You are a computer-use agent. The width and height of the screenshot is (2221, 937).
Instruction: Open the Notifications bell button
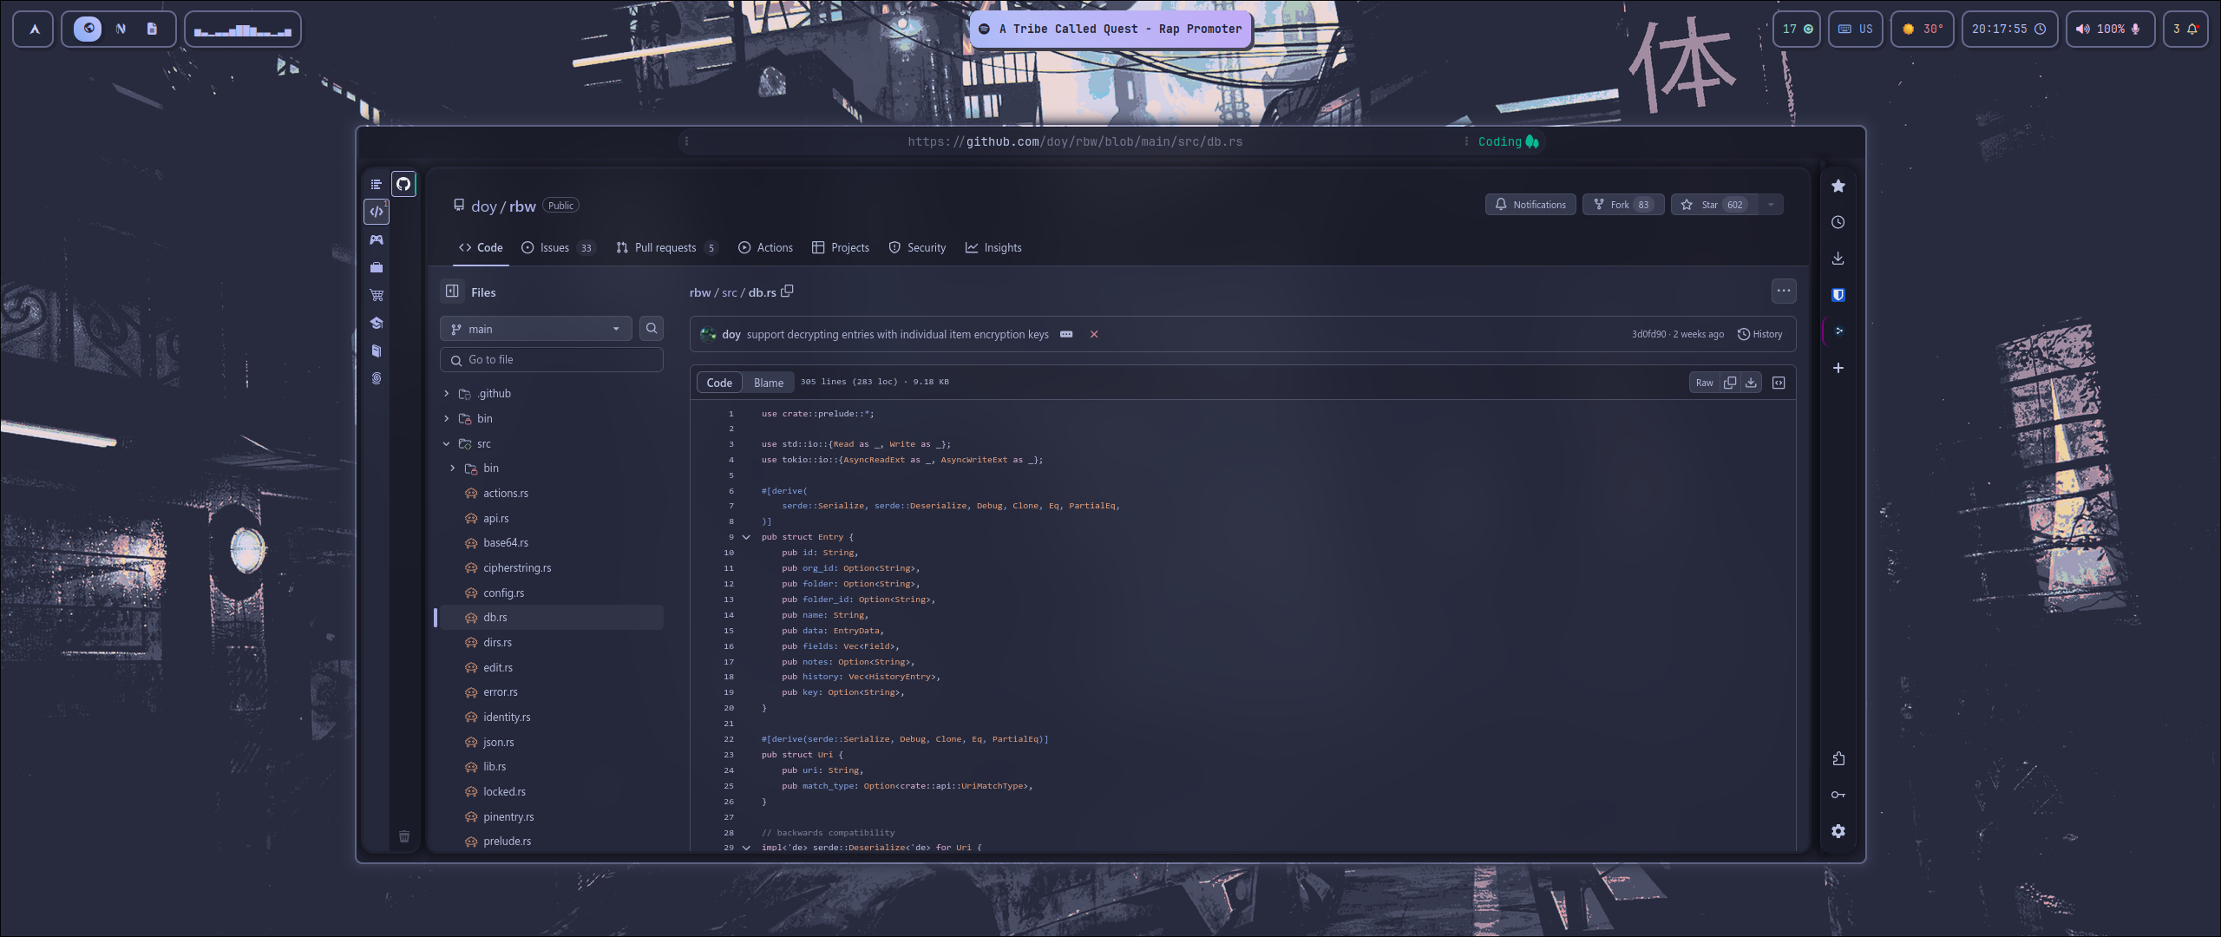[x=1530, y=204]
